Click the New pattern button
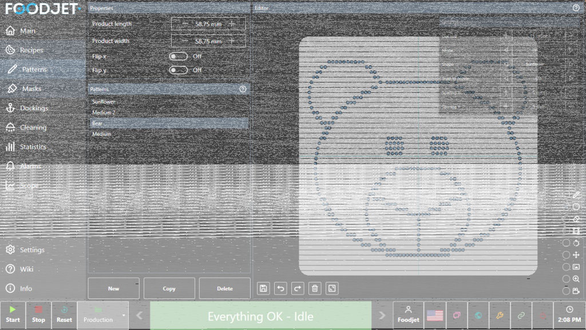 [114, 289]
